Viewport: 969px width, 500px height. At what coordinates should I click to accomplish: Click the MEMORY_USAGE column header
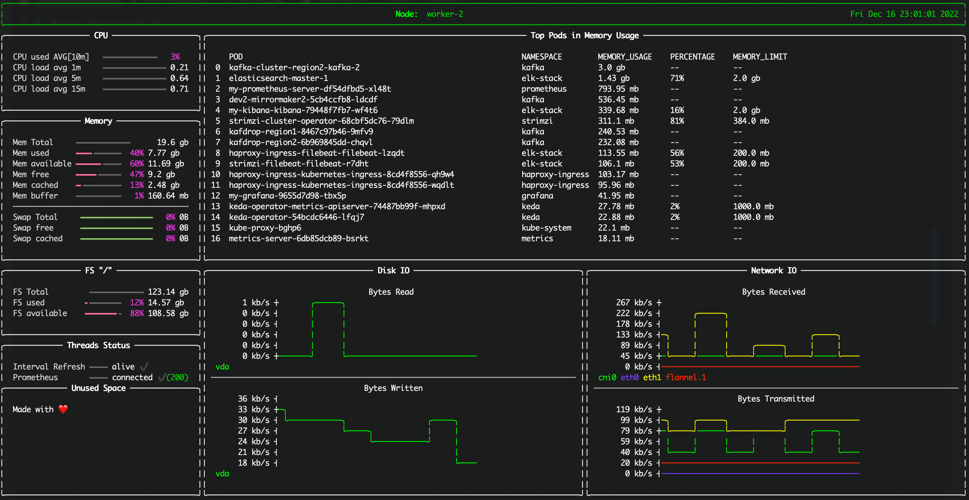(624, 57)
